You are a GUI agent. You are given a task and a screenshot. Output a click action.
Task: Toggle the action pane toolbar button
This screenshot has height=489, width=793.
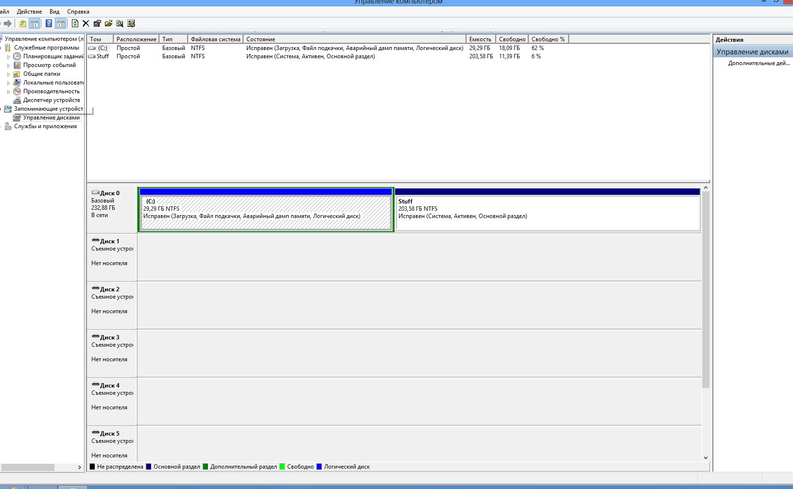pos(61,23)
